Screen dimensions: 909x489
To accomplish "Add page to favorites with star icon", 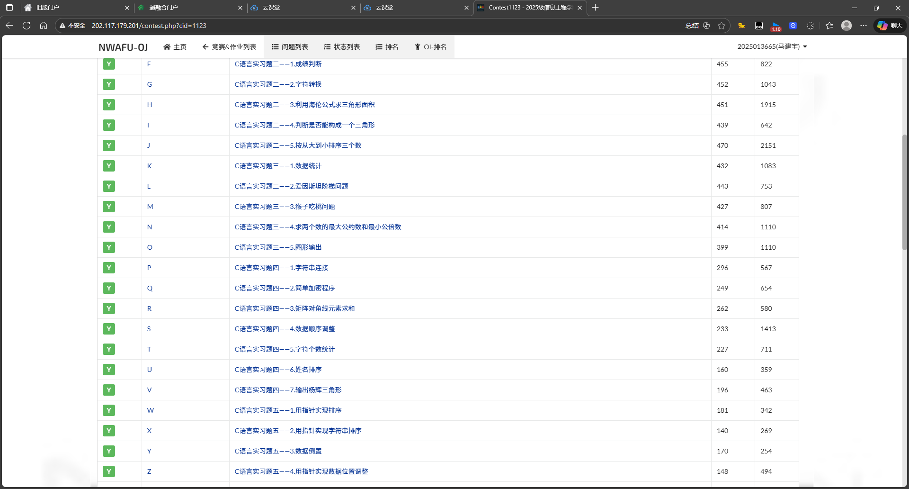I will coord(722,26).
